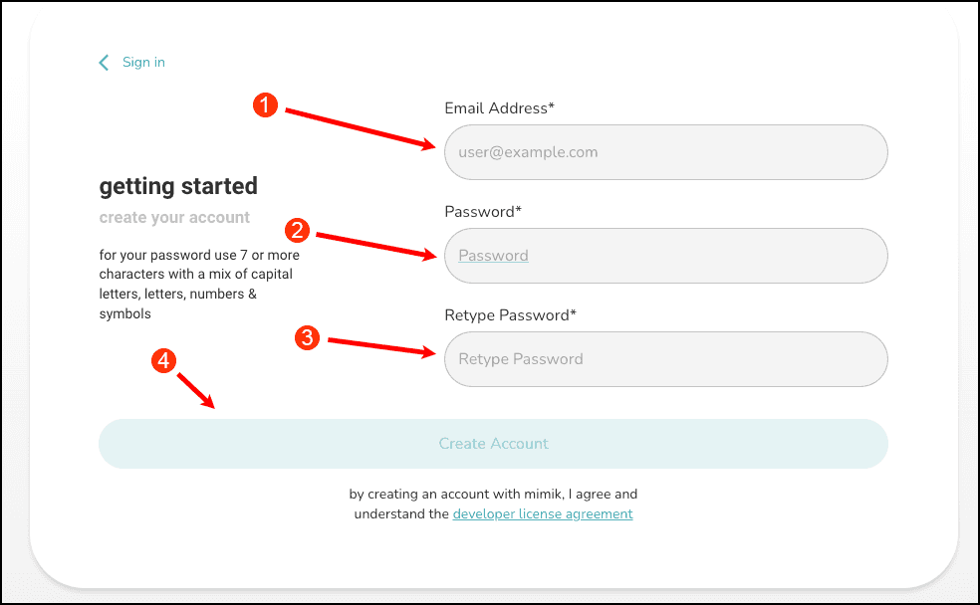Click the Create Account button

pyautogui.click(x=493, y=443)
